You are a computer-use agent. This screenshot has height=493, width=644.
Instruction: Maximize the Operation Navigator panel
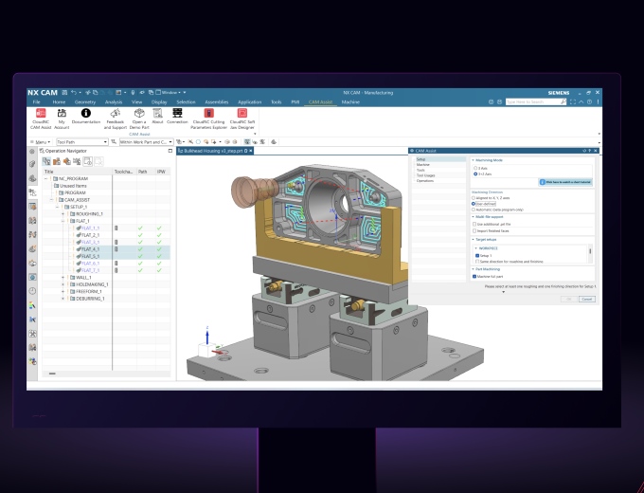coord(170,151)
